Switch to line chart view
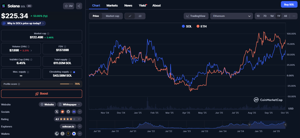Viewport: 300px width, 138px height. (130, 16)
